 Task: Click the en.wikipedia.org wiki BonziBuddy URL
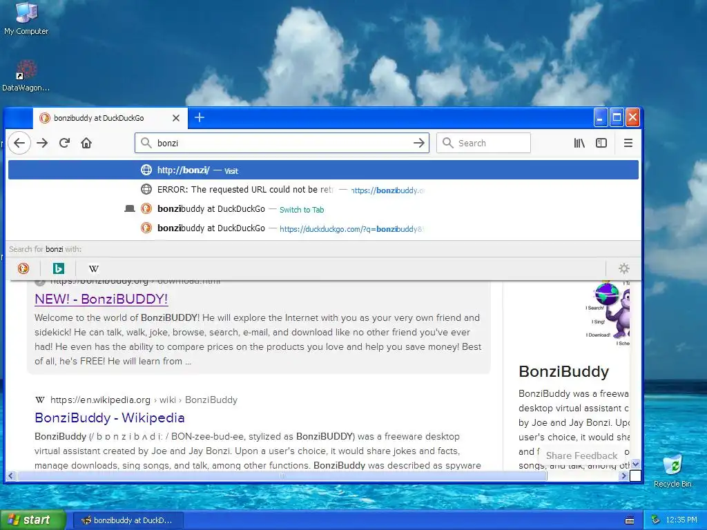(x=144, y=400)
